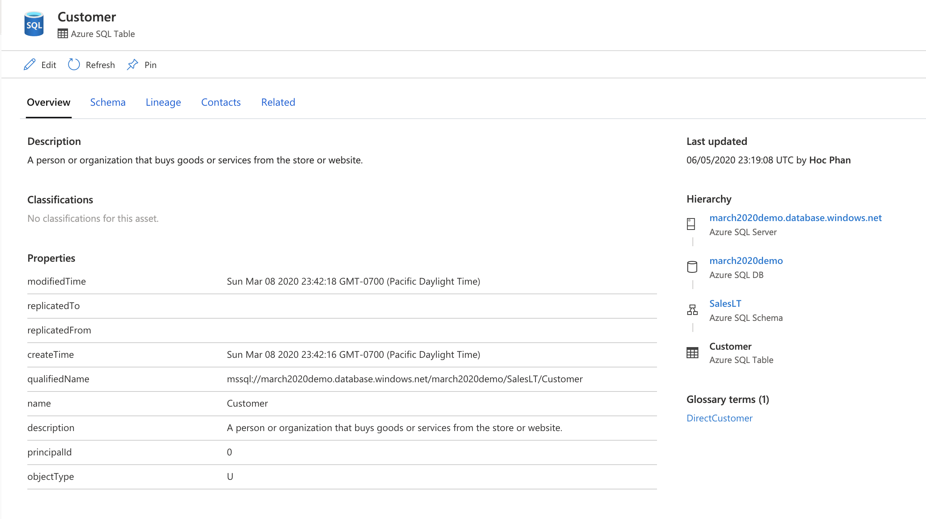Switch to the Lineage tab

click(163, 102)
